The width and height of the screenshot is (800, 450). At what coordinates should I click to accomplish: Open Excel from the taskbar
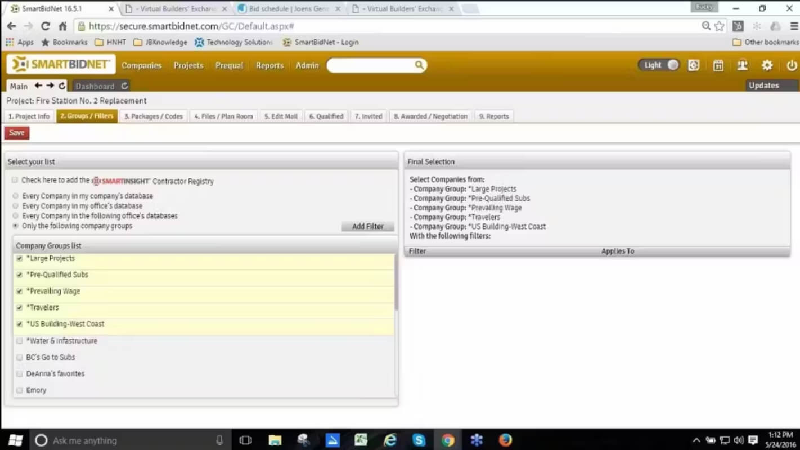[361, 440]
